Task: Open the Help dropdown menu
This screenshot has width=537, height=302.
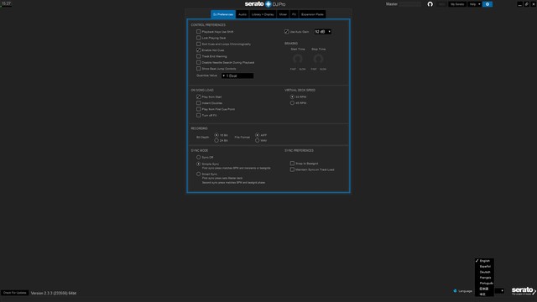Action: tap(475, 4)
